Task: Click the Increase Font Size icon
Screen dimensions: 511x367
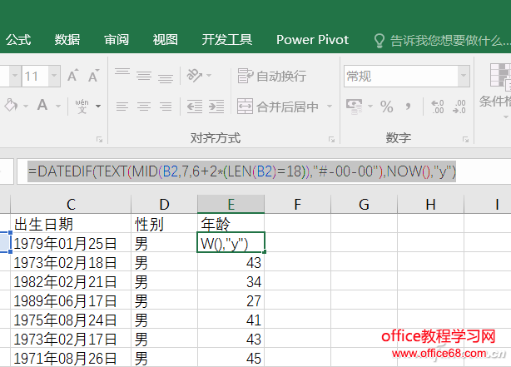Action: pos(73,76)
